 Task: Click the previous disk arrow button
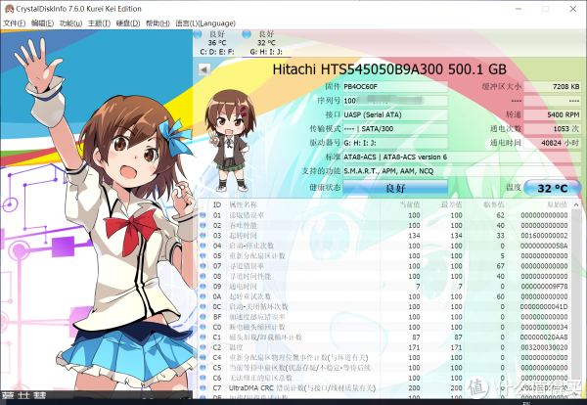click(x=204, y=69)
